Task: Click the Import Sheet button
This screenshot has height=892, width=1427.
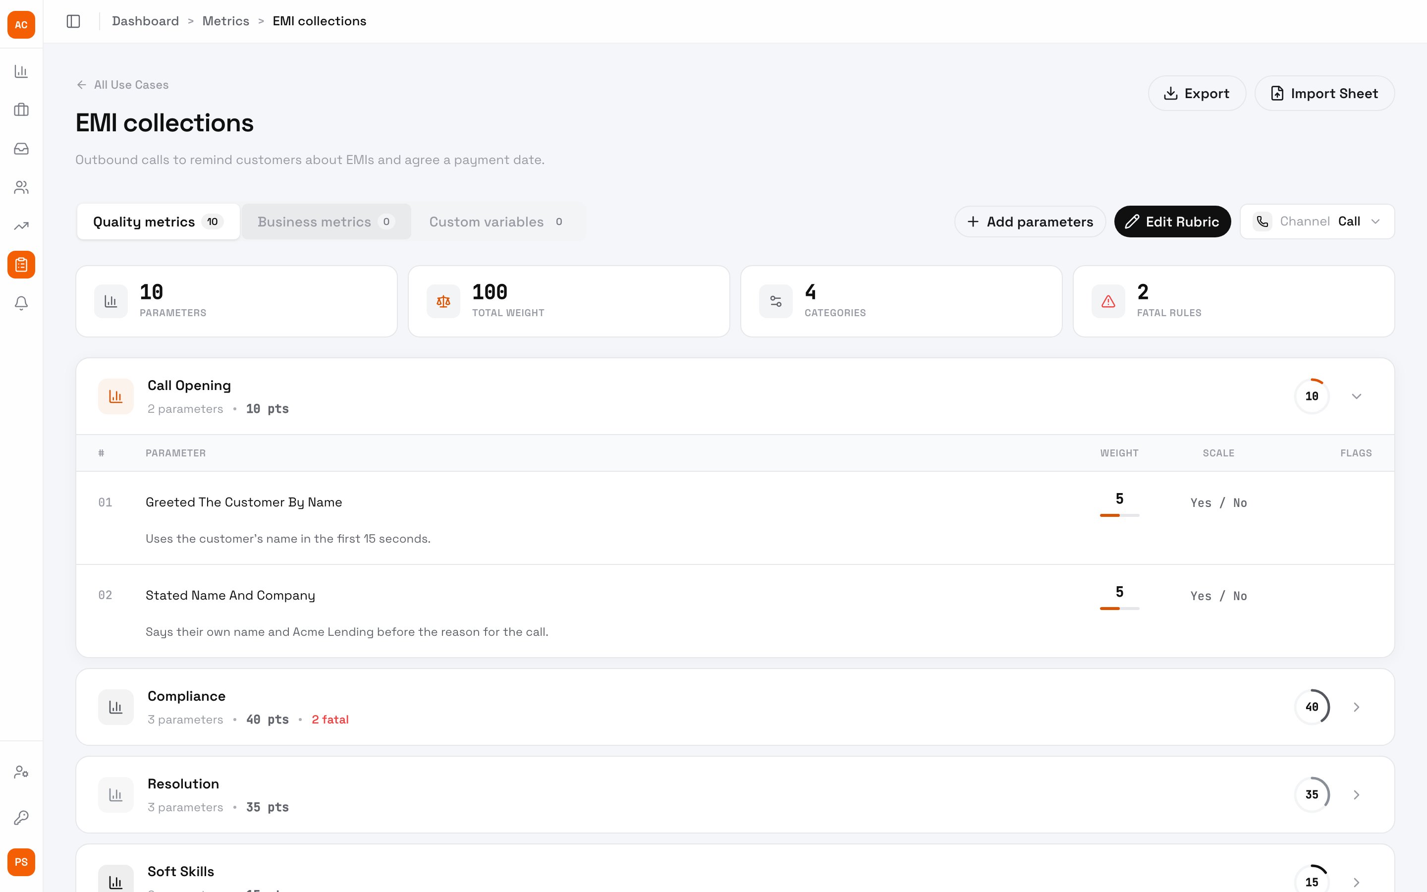Action: 1324,93
